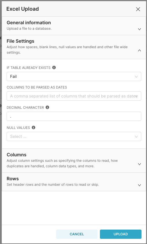Open the Fail selection dropdown
The height and width of the screenshot is (244, 147).
tap(74, 76)
